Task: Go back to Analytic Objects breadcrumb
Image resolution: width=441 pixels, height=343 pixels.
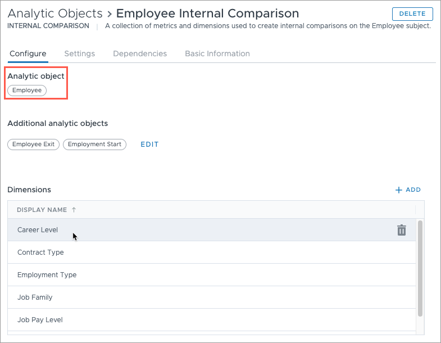Action: tap(55, 13)
